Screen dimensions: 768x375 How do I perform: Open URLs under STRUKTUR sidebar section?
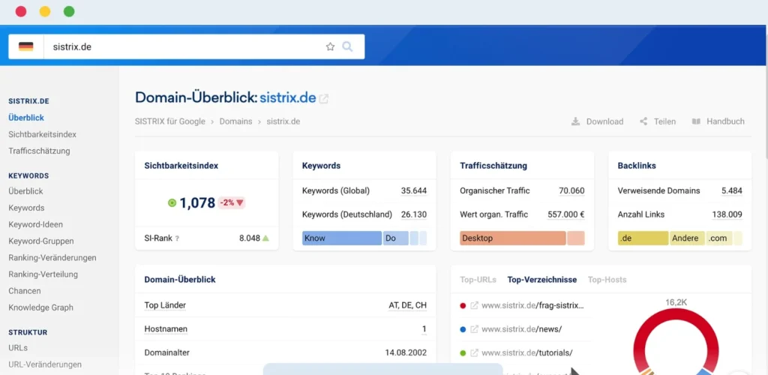(x=18, y=348)
